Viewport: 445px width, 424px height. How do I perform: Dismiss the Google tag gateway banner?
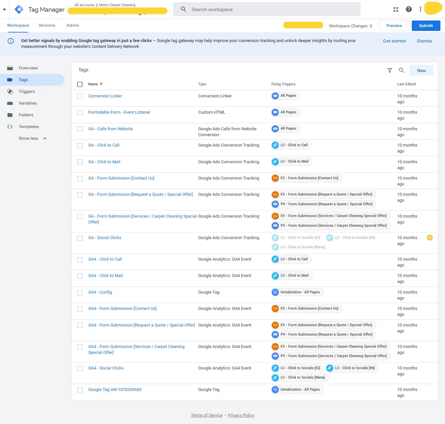click(x=424, y=41)
